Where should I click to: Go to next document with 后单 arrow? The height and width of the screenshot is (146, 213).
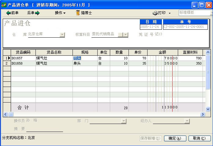click(x=33, y=13)
